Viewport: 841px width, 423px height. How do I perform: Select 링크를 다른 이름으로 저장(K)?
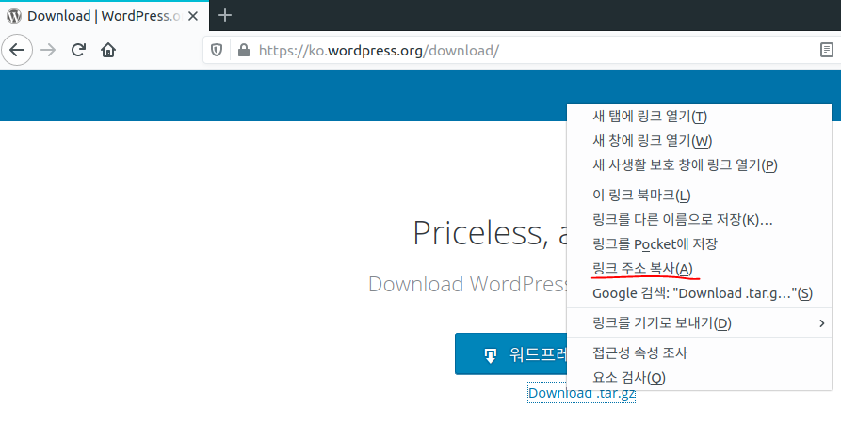699,220
